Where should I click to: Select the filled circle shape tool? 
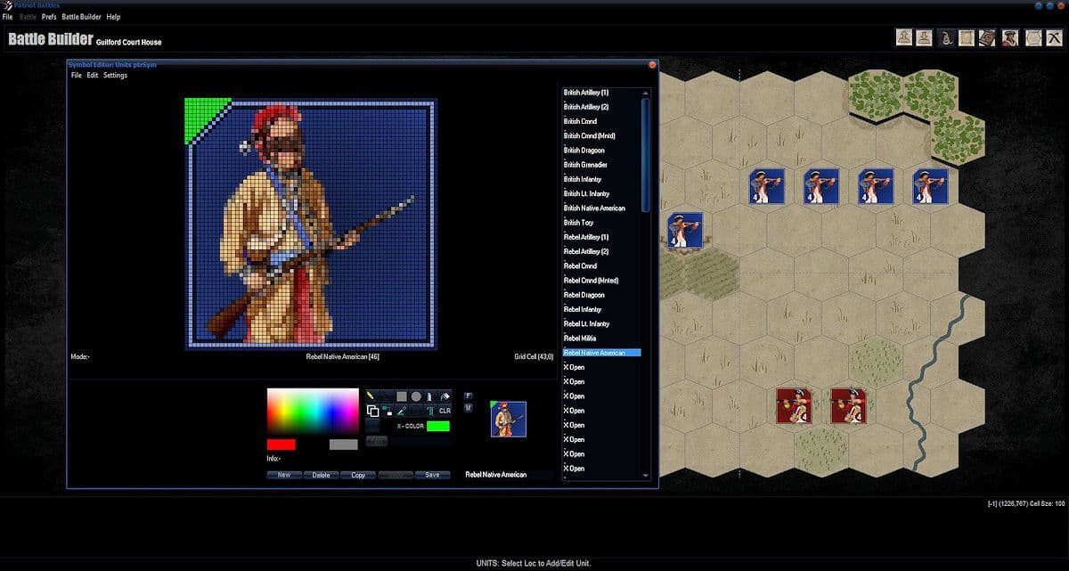[x=416, y=396]
